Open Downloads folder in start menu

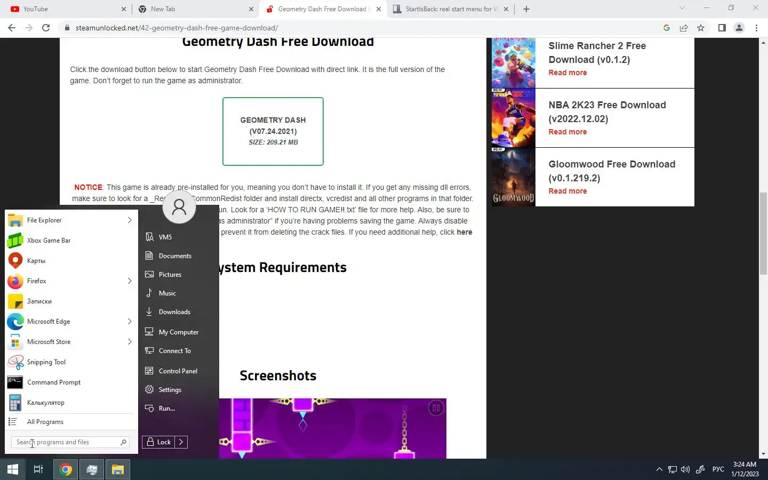click(179, 312)
